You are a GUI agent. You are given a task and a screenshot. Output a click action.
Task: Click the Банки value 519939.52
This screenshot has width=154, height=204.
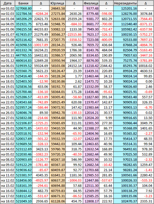tap(24, 66)
